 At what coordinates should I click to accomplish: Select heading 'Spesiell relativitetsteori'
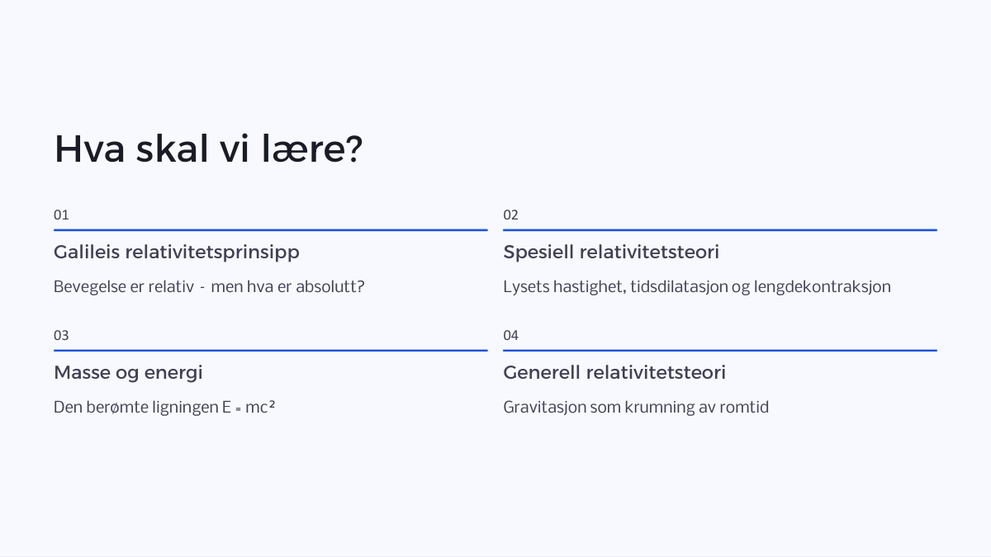[611, 253]
